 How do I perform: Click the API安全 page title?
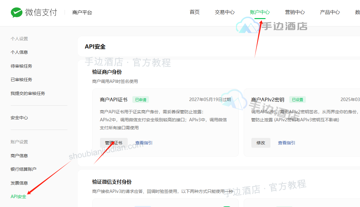point(95,47)
